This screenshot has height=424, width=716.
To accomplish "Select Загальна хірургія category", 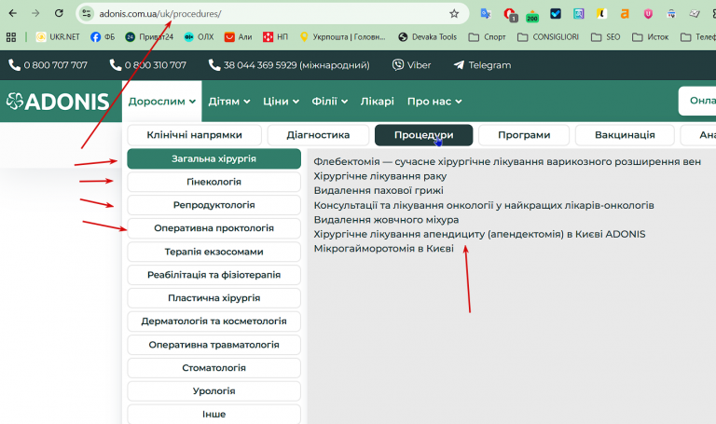I will [x=213, y=158].
